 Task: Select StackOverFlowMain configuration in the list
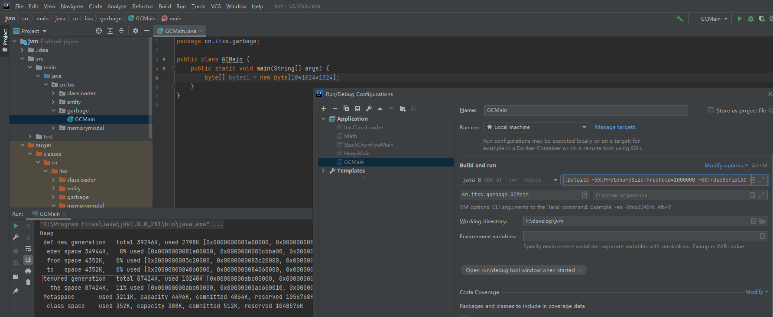click(368, 145)
